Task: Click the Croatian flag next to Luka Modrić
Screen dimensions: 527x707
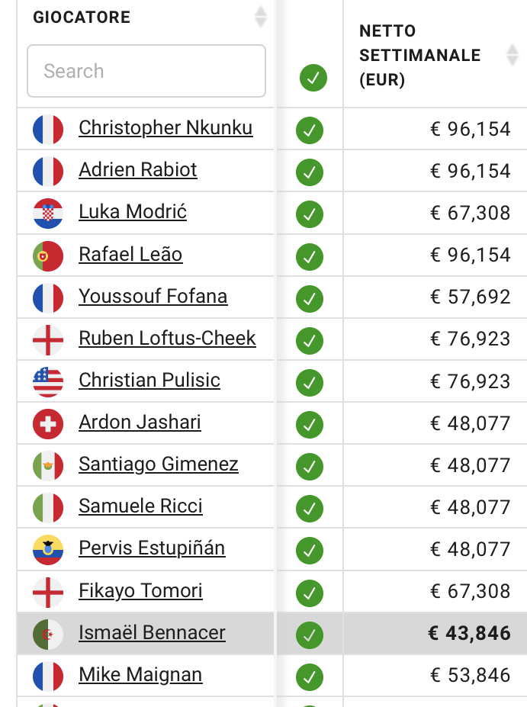Action: coord(48,214)
